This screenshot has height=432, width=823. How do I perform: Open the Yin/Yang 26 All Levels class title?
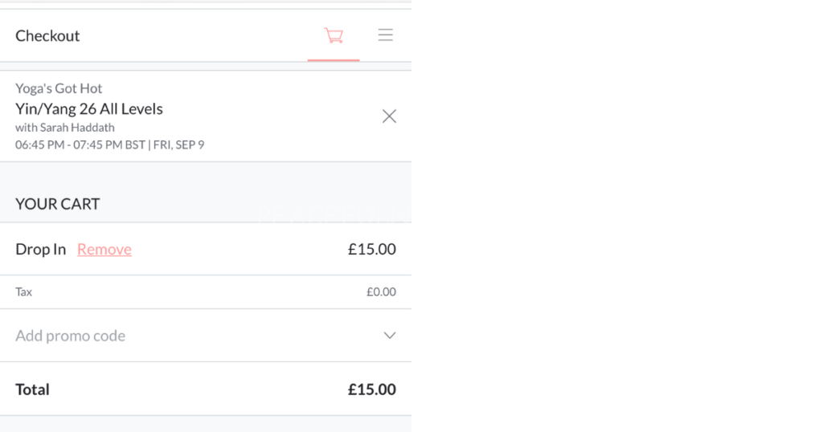click(x=89, y=109)
